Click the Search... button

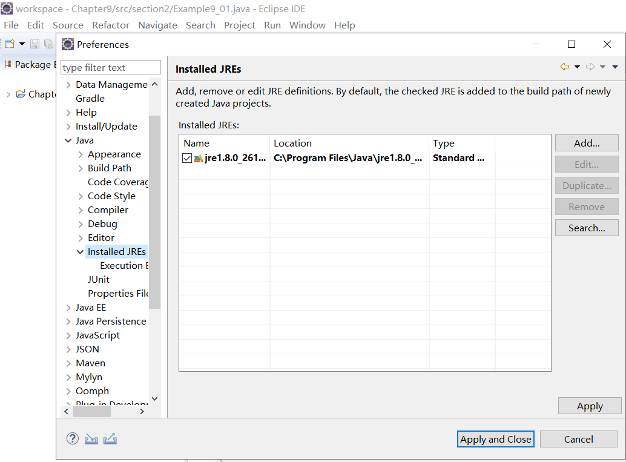tap(587, 228)
